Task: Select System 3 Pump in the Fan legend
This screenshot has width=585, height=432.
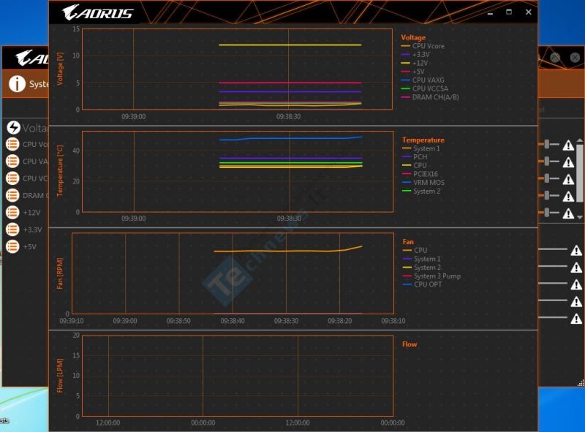Action: (437, 276)
